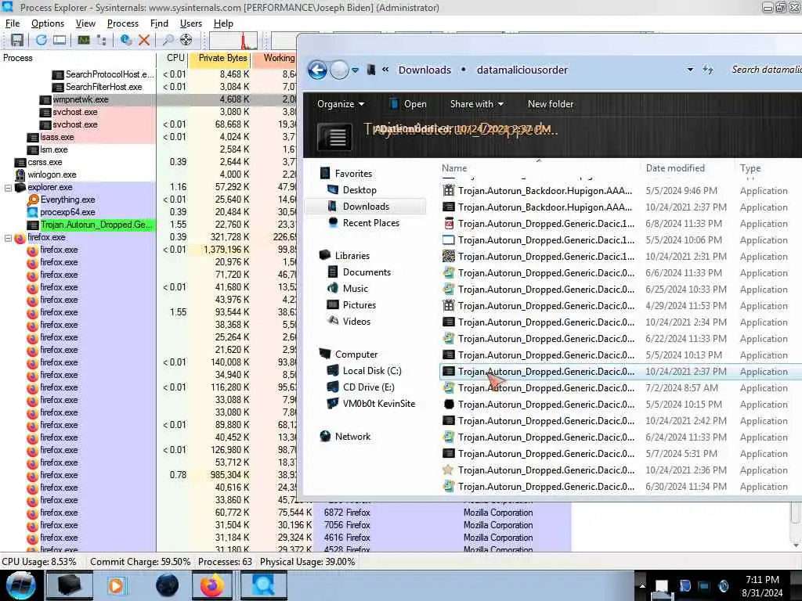
Task: Click the Find Window's Process crosshair icon
Action: click(x=186, y=40)
